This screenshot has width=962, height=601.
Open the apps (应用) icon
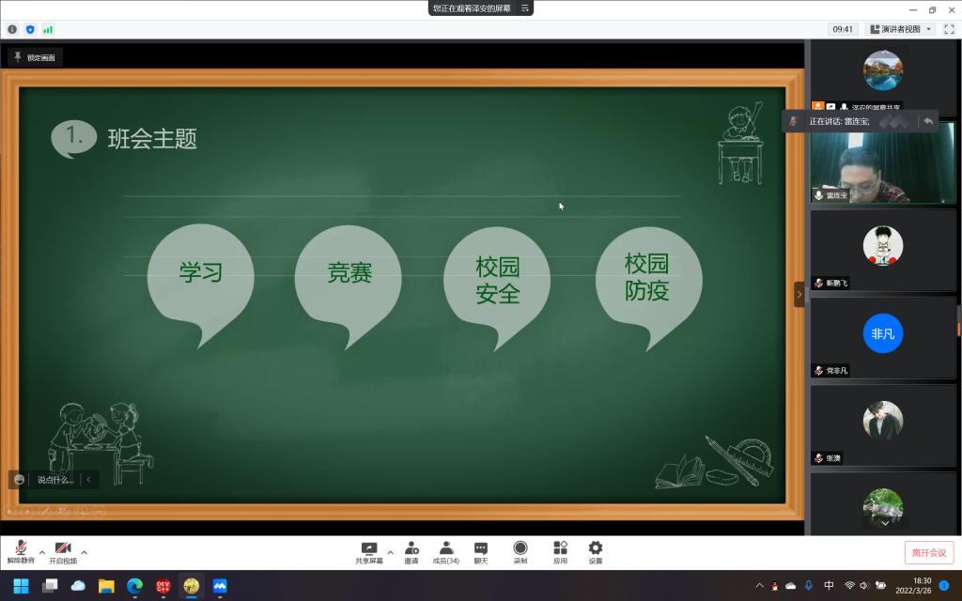(x=560, y=548)
